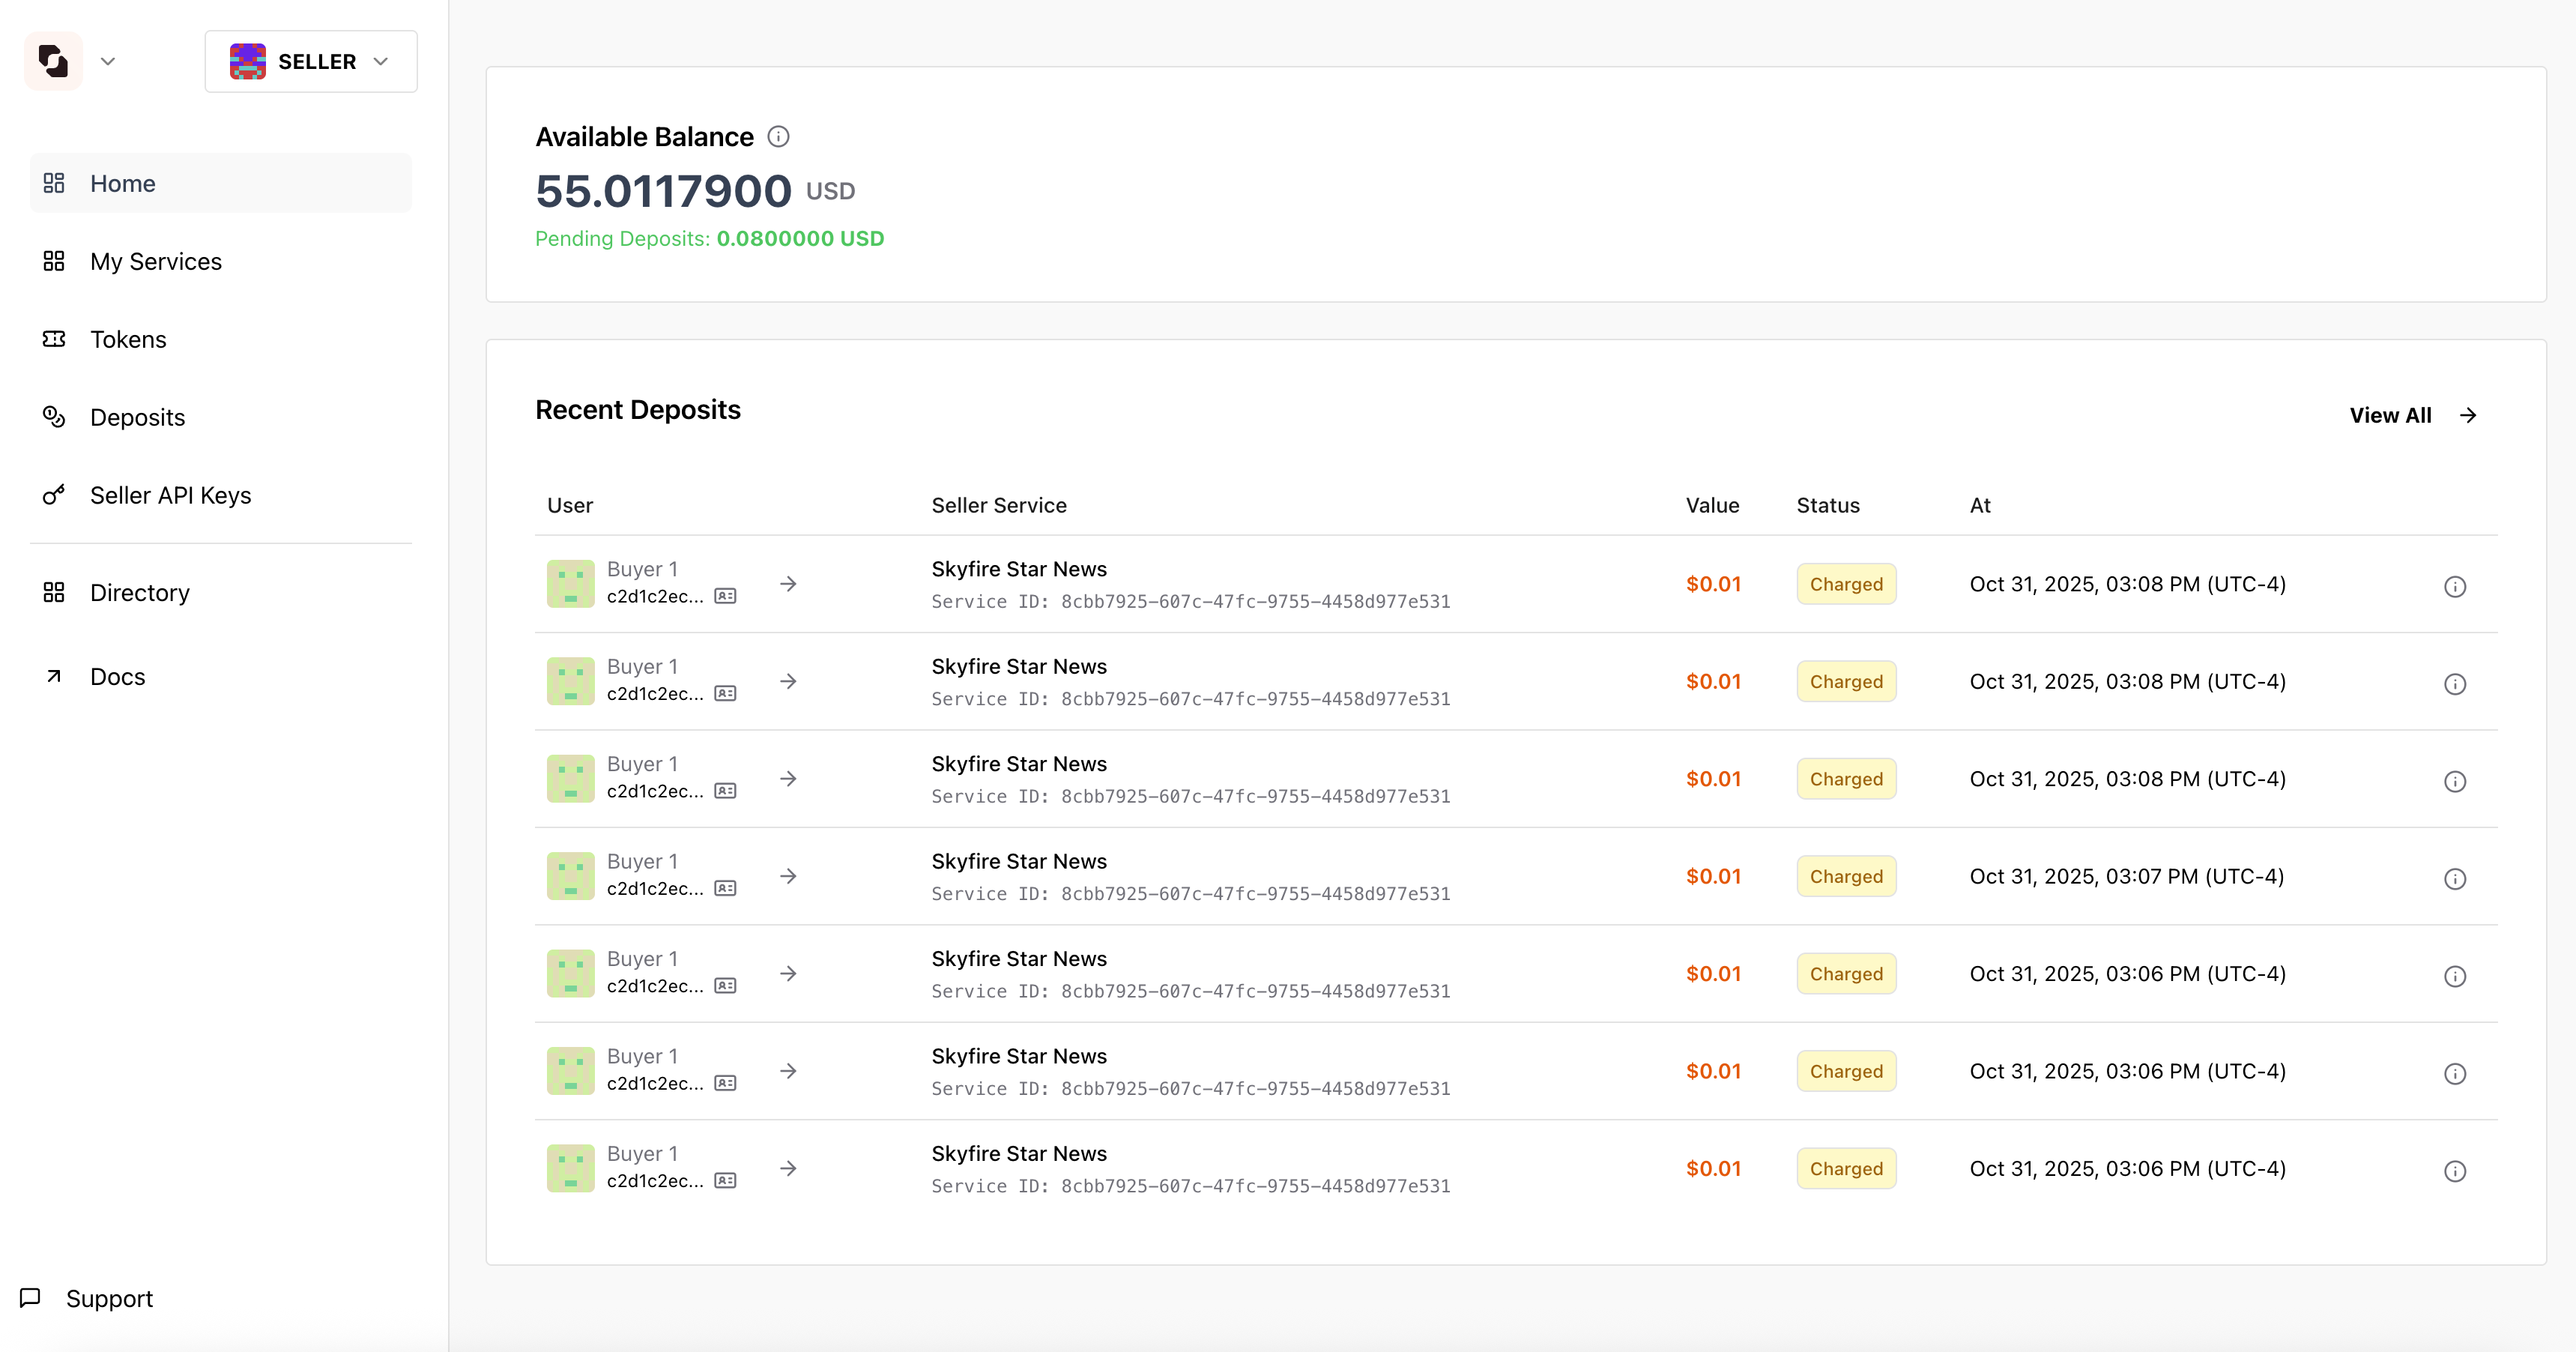Image resolution: width=2576 pixels, height=1352 pixels.
Task: Click the Seller API Keys key icon
Action: [x=54, y=494]
